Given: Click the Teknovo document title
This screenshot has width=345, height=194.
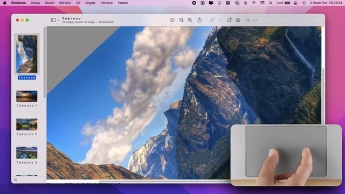Looking at the screenshot, I should [x=71, y=18].
